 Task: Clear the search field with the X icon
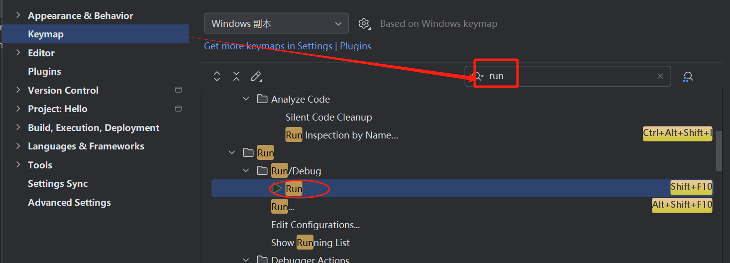(660, 76)
